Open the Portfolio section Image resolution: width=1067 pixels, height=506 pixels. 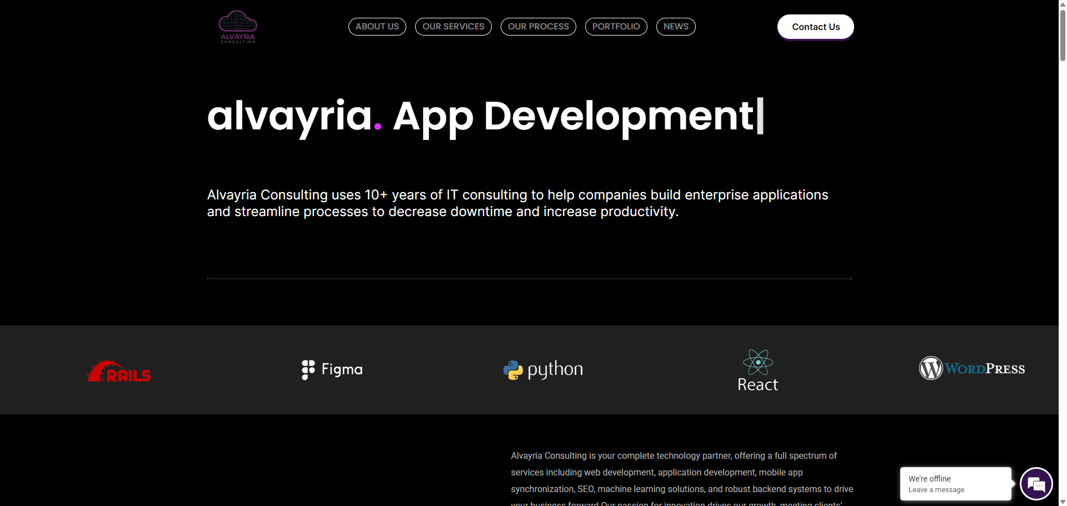616,27
